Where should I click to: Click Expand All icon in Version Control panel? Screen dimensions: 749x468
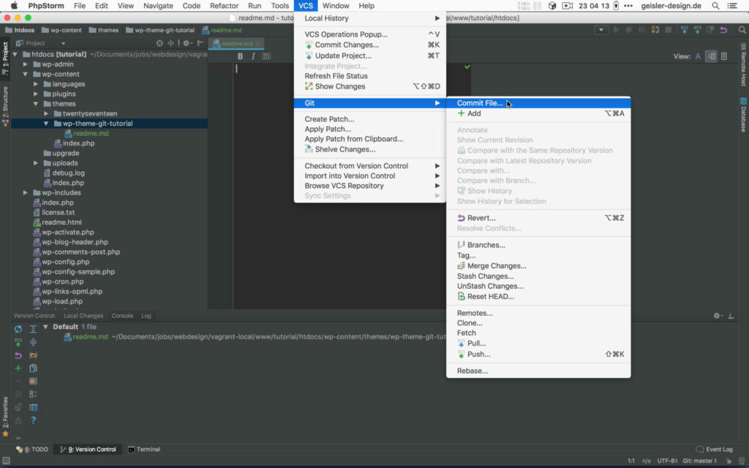[x=33, y=329]
